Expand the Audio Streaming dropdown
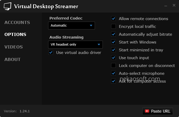This screenshot has height=117, width=179. pos(75,45)
